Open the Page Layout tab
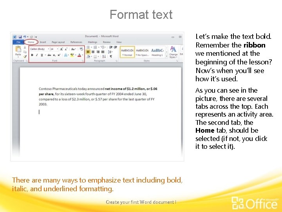 (58, 42)
